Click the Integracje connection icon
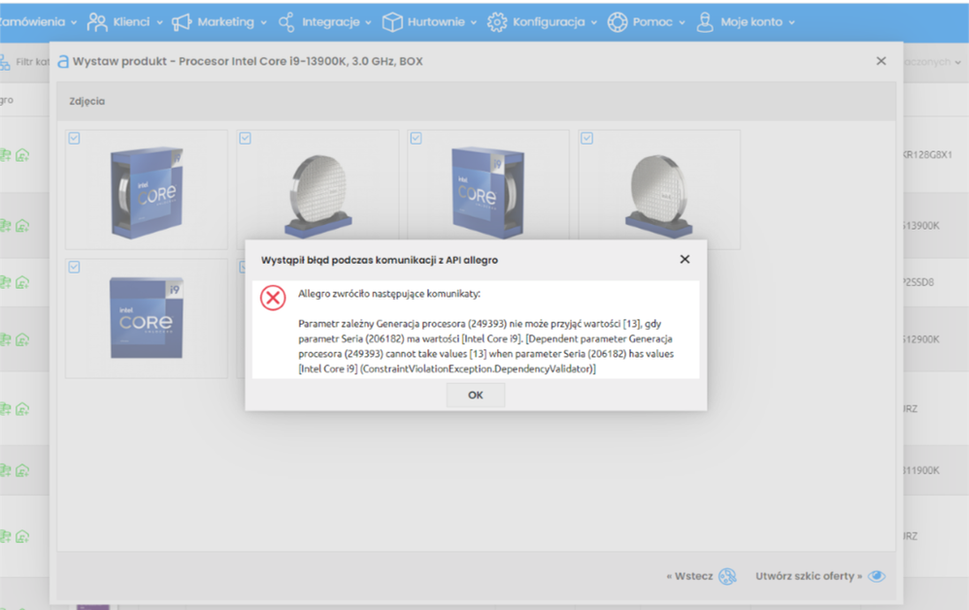 [x=286, y=22]
